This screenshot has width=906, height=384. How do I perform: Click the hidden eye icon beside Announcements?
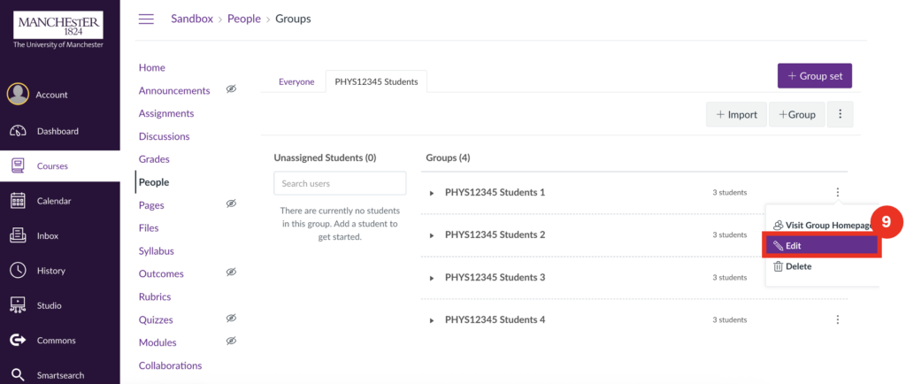pos(231,89)
